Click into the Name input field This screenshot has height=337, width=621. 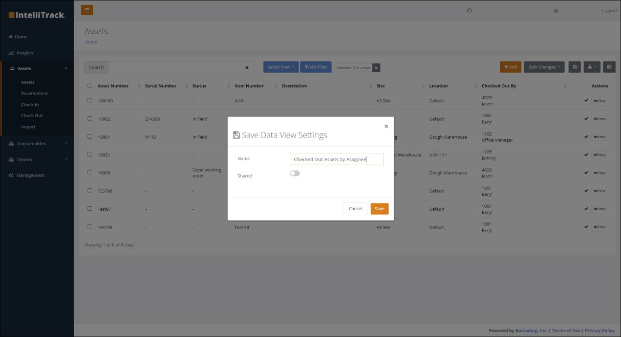click(x=336, y=160)
